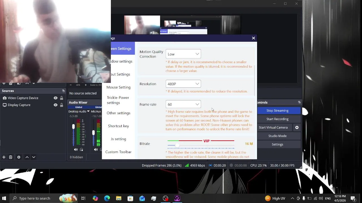The height and width of the screenshot is (203, 362).
Task: Open the taskbar clock showing 12:18 PM
Action: click(340, 198)
